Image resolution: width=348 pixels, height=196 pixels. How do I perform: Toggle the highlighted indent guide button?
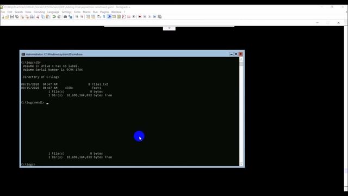click(x=109, y=17)
